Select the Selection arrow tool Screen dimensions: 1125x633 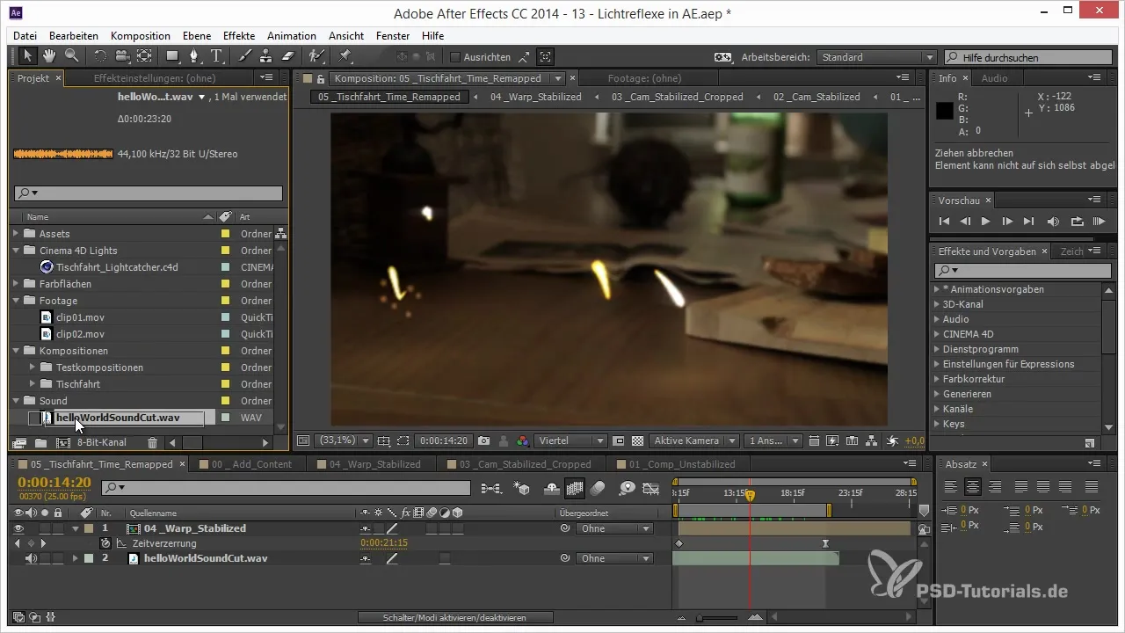28,56
